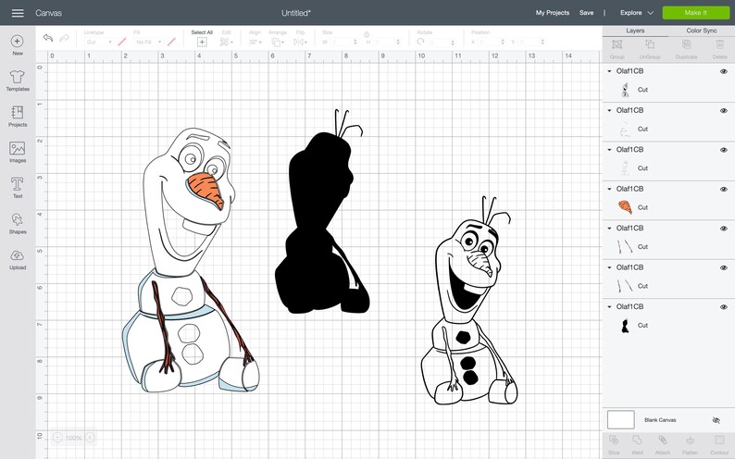Click the Position Y field
735x459 pixels.
pos(531,43)
